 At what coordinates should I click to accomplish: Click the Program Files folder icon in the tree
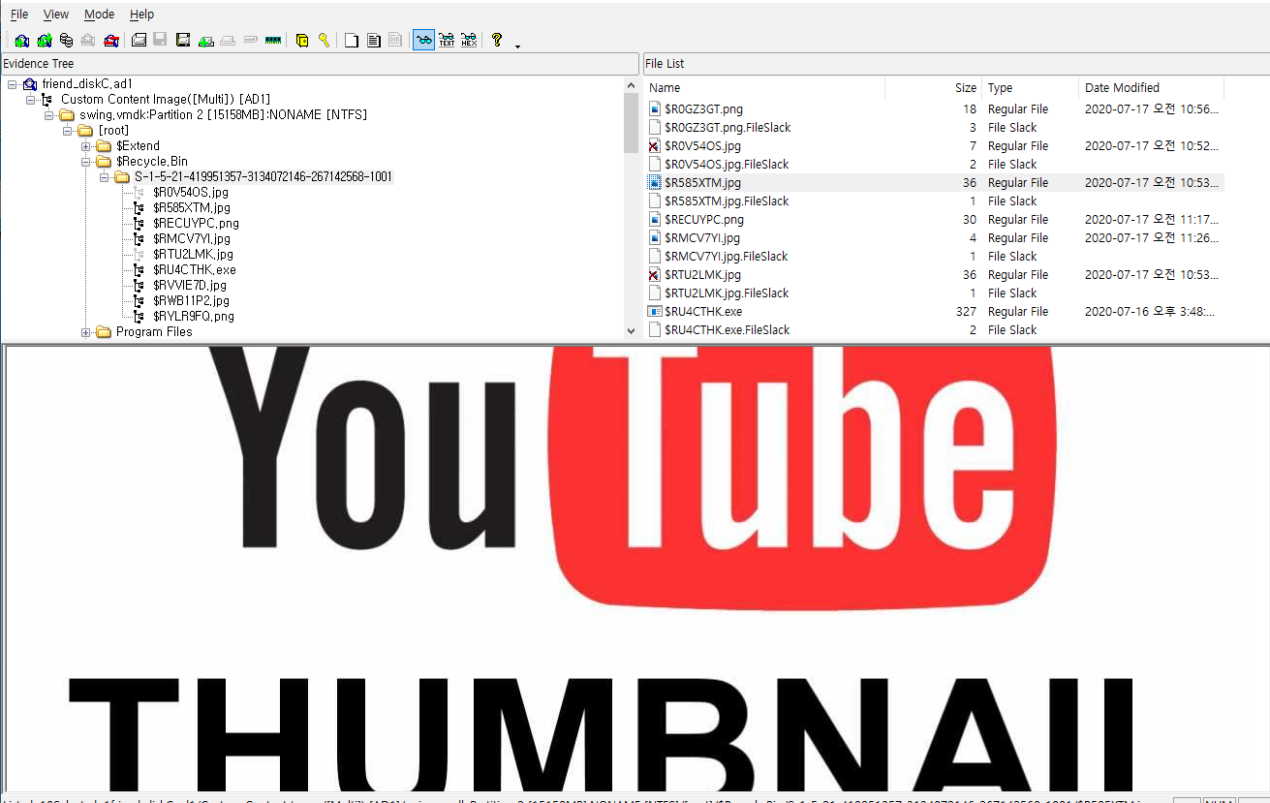[104, 332]
